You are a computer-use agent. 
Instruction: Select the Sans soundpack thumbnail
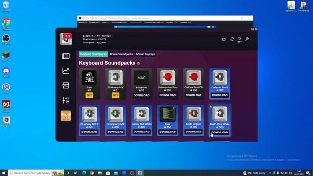coord(89,78)
